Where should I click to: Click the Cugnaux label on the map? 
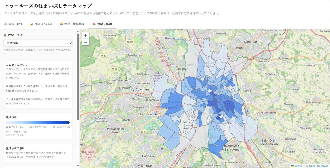[x=148, y=156]
